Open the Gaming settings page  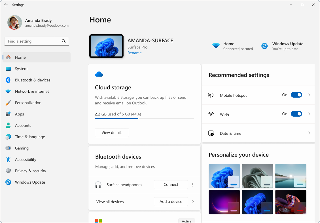click(x=37, y=148)
